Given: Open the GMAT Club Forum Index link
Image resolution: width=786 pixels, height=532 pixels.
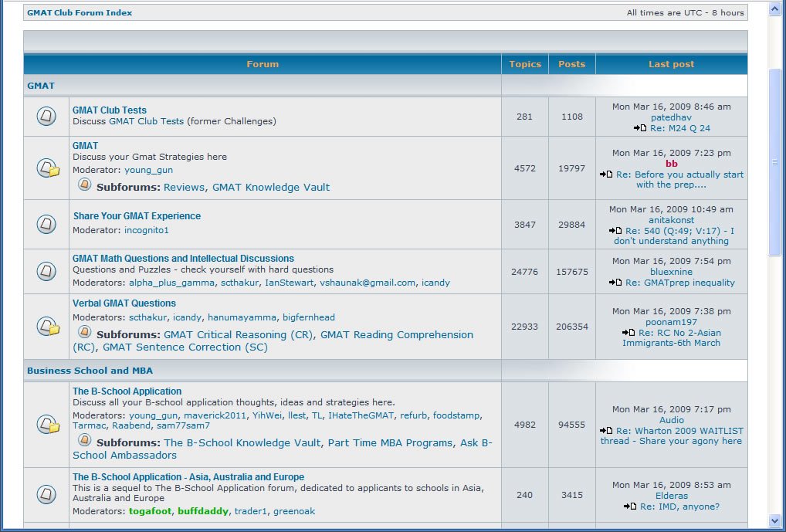Looking at the screenshot, I should 80,12.
